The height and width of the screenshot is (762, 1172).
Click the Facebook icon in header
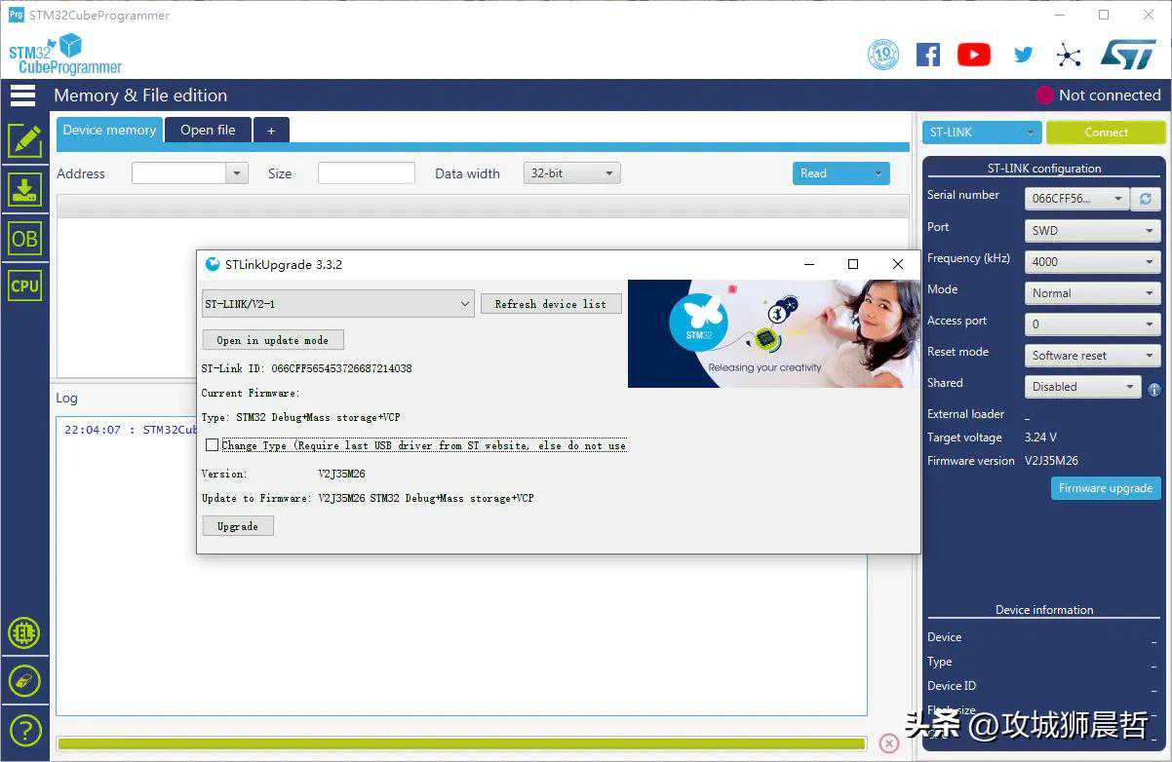(x=927, y=55)
